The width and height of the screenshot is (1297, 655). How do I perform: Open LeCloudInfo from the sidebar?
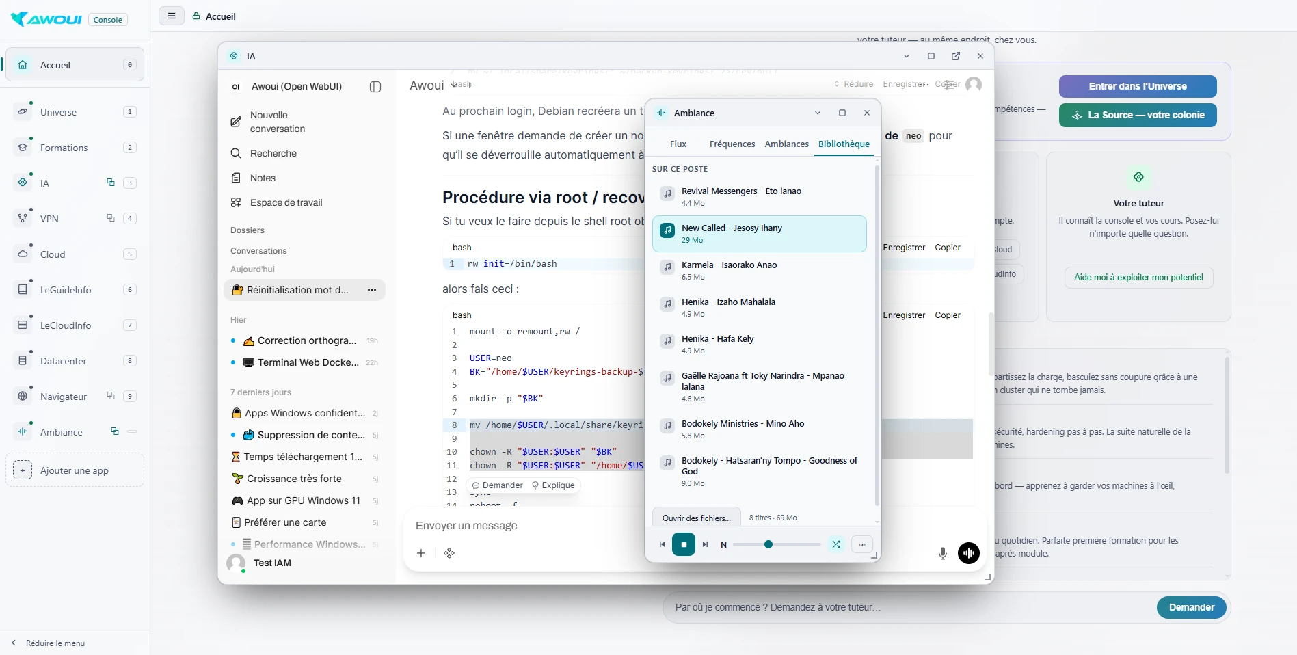[x=75, y=325]
